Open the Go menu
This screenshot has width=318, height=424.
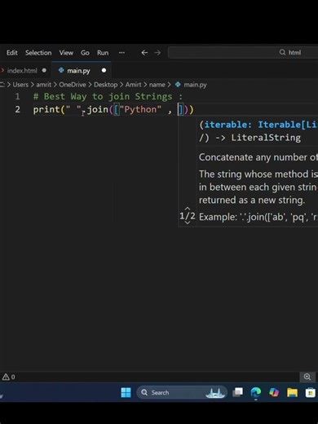[x=85, y=53]
